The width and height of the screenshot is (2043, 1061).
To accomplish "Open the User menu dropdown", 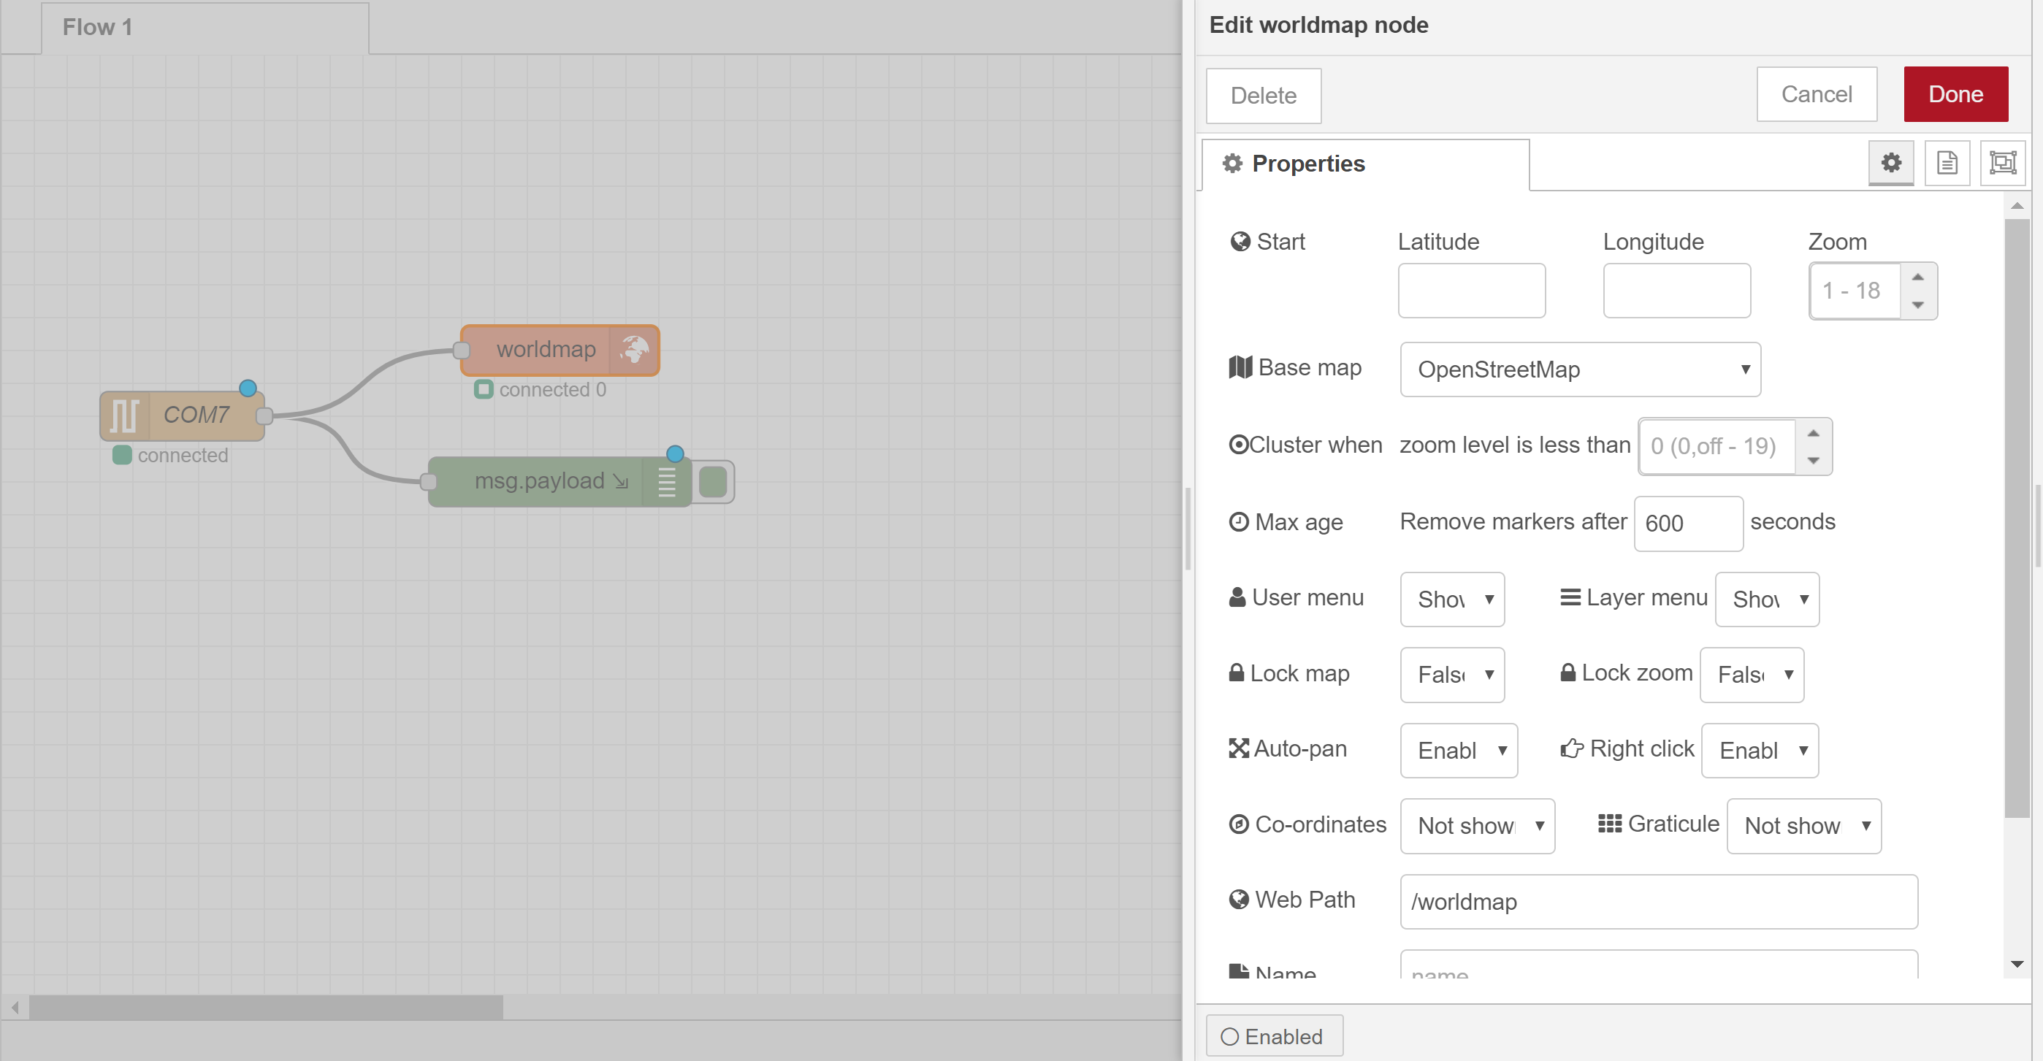I will pyautogui.click(x=1452, y=600).
